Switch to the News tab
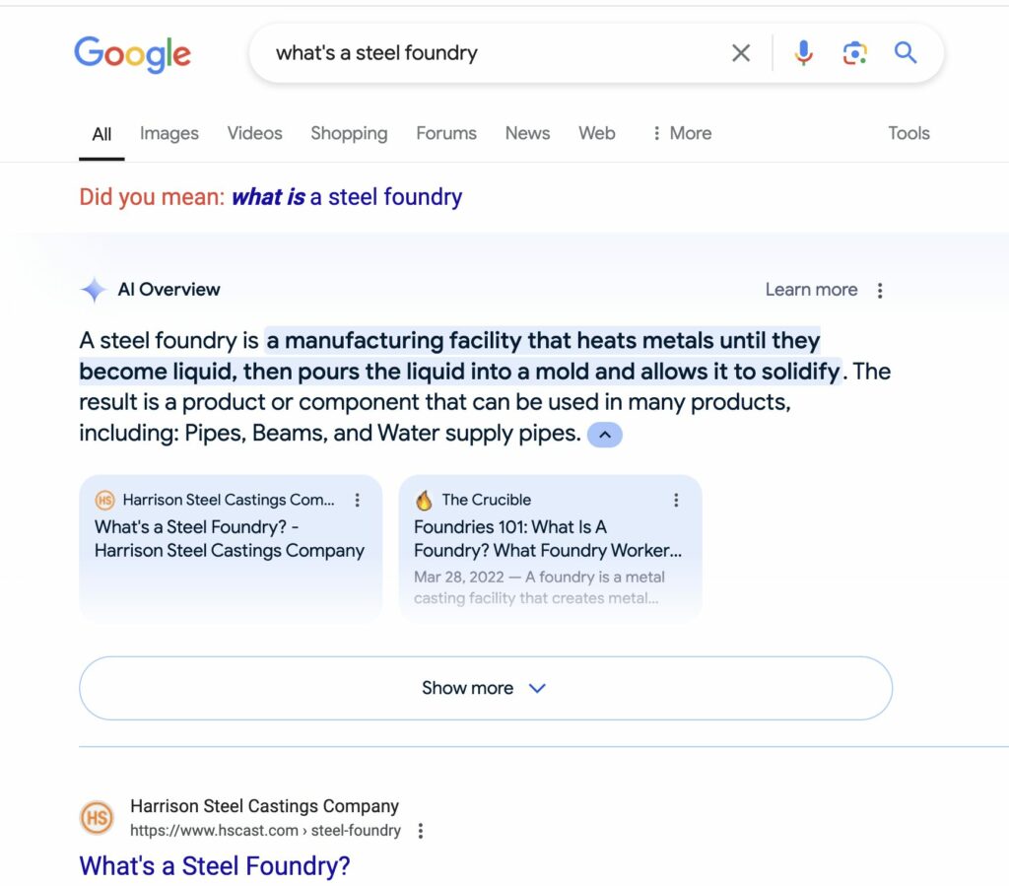Screen dimensions: 1009x886 527,133
